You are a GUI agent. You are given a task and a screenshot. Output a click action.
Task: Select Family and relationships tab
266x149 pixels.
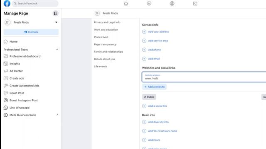click(108, 52)
